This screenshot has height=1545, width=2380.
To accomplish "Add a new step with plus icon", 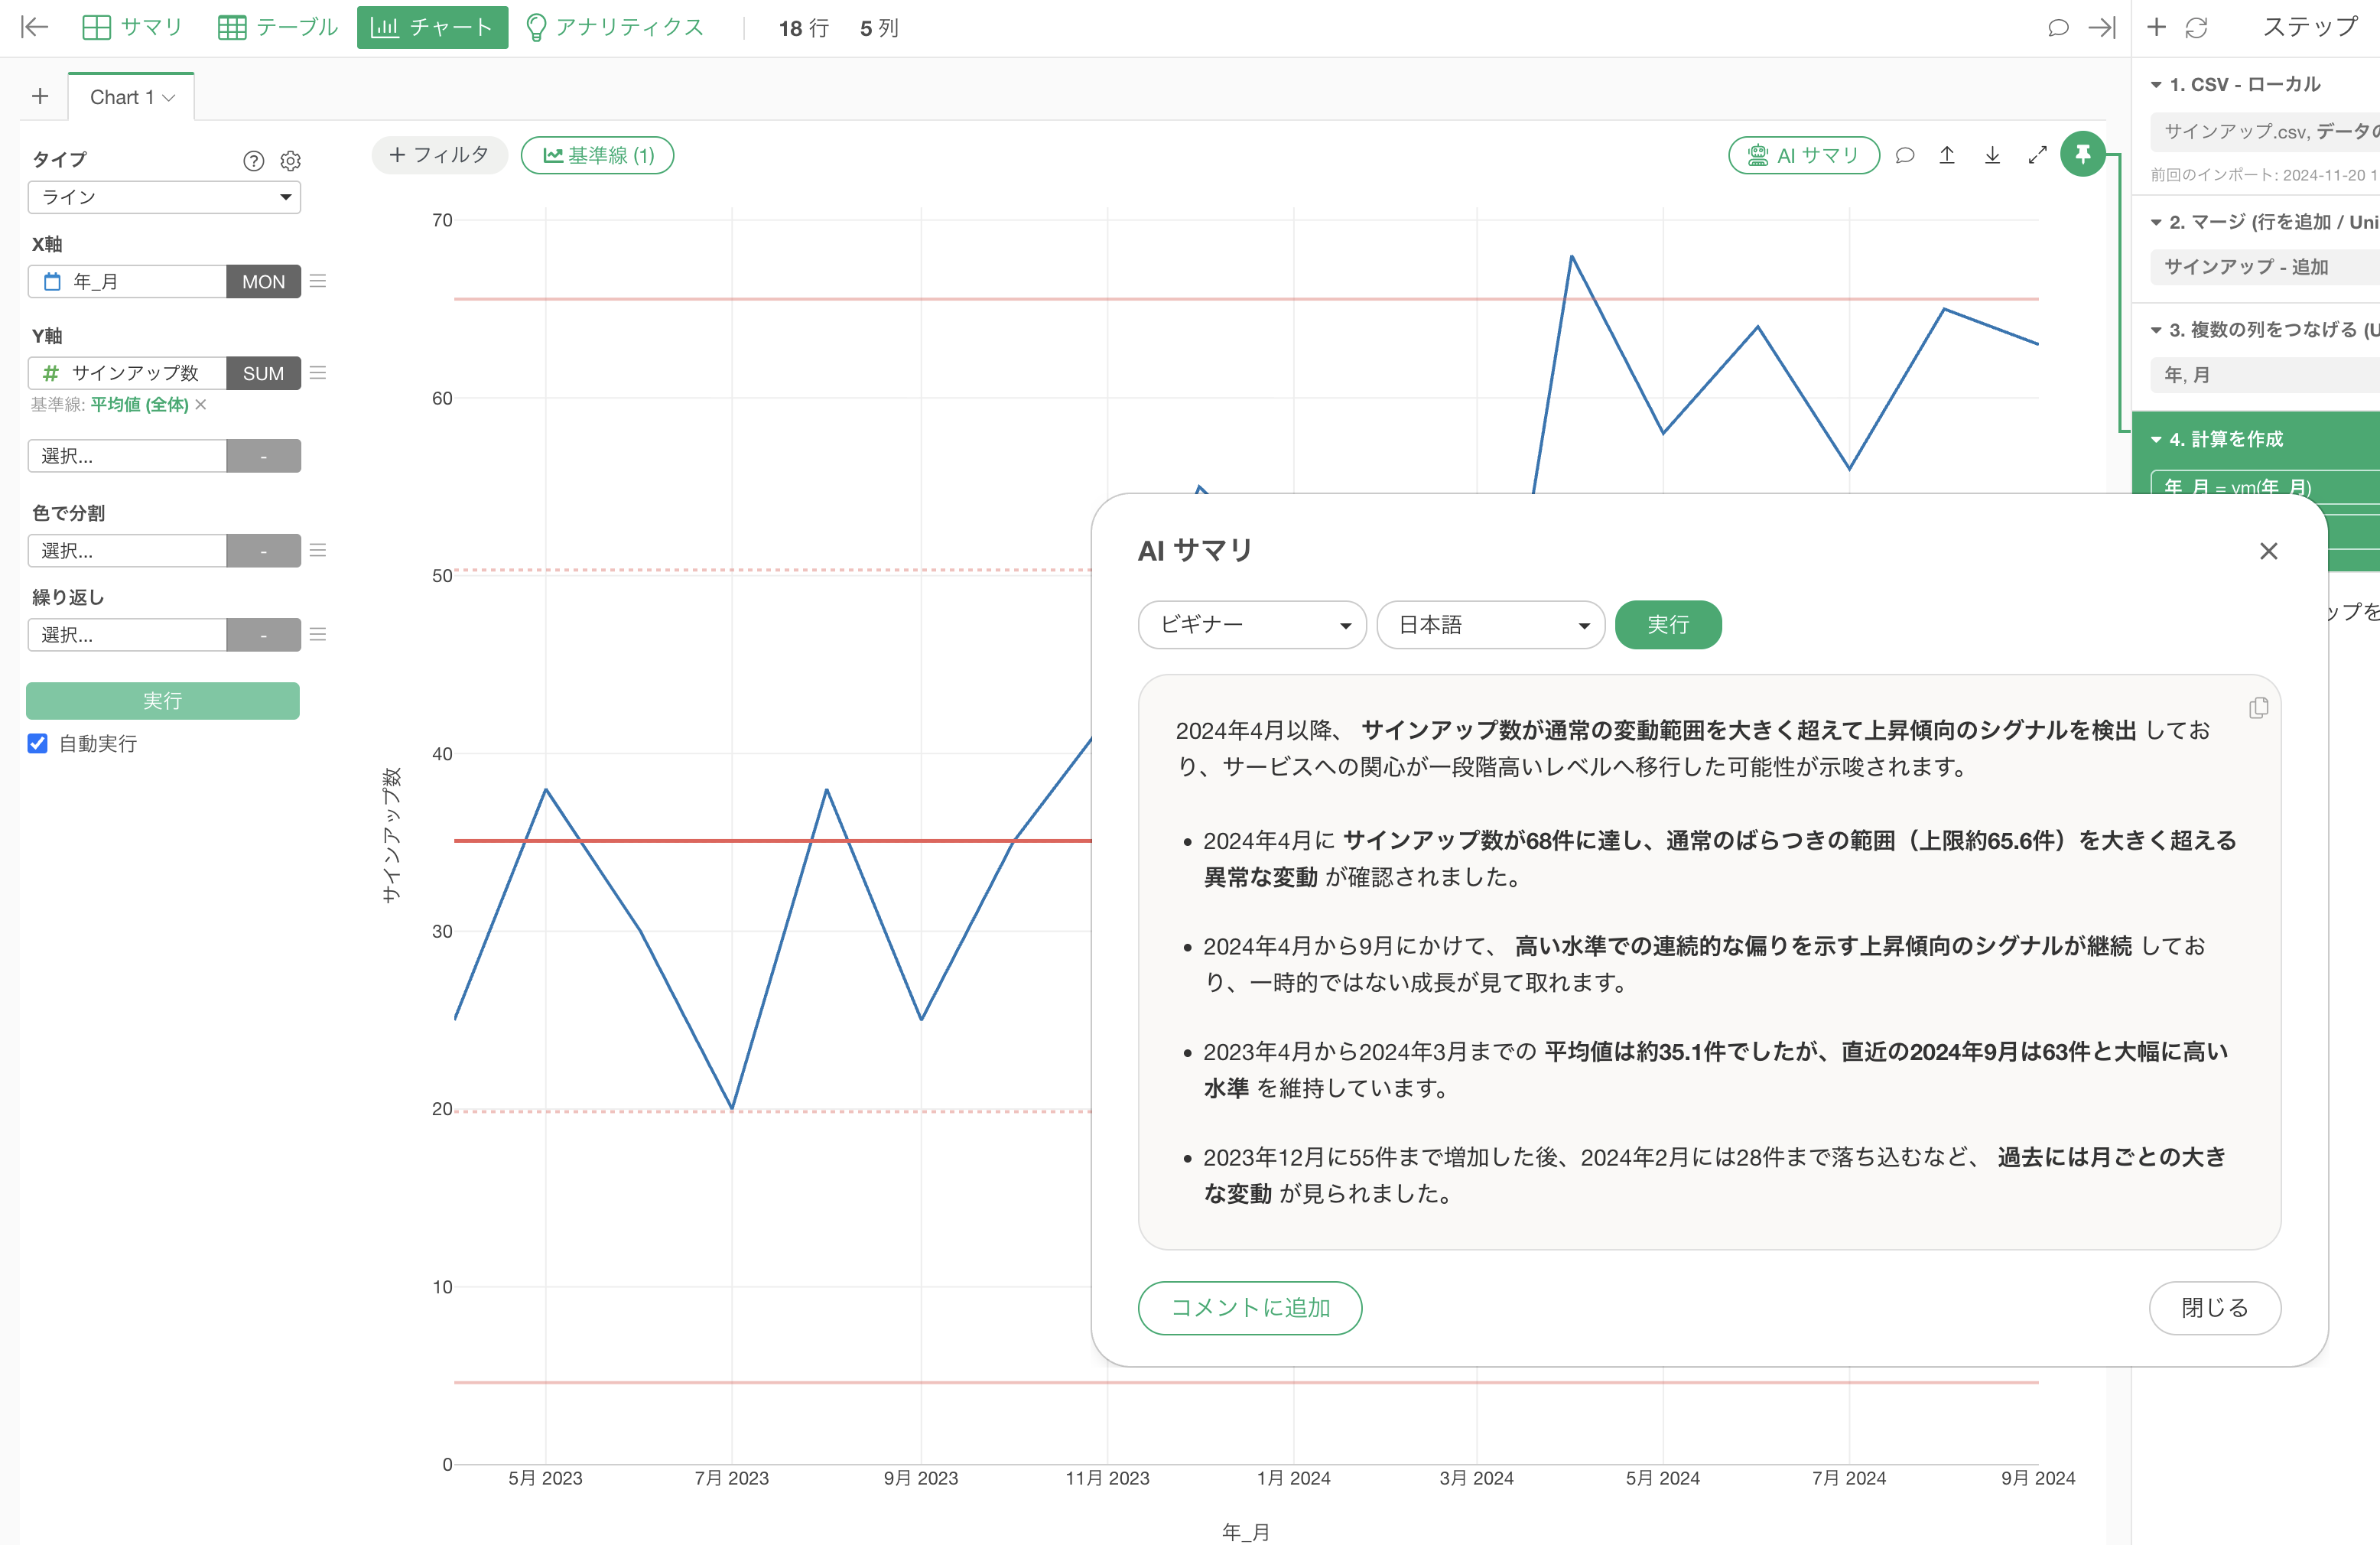I will tap(2157, 27).
